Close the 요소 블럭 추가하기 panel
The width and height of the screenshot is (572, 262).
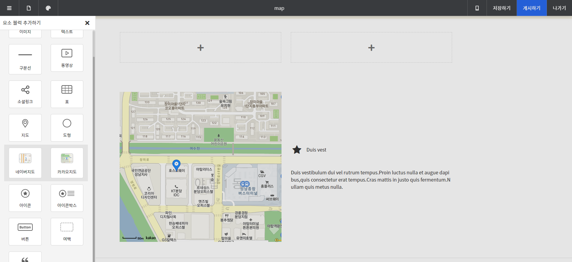[x=87, y=23]
